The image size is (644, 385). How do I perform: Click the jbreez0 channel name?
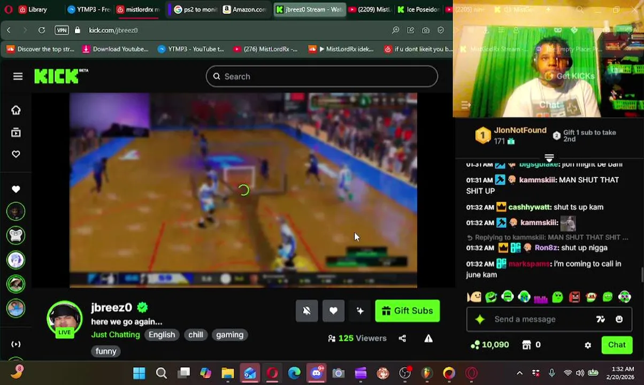pyautogui.click(x=111, y=307)
